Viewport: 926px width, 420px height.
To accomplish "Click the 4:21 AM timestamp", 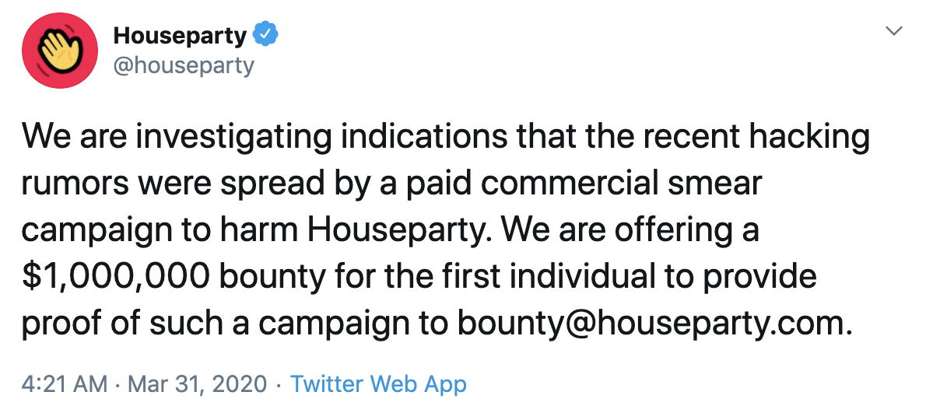I will [x=64, y=384].
